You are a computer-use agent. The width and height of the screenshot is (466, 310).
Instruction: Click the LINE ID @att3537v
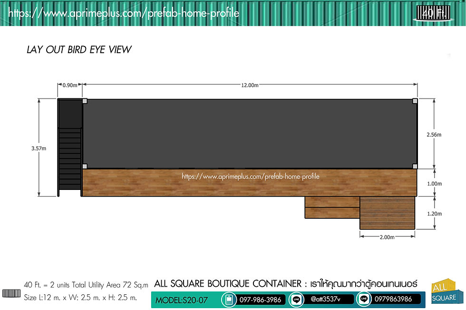coord(325,299)
